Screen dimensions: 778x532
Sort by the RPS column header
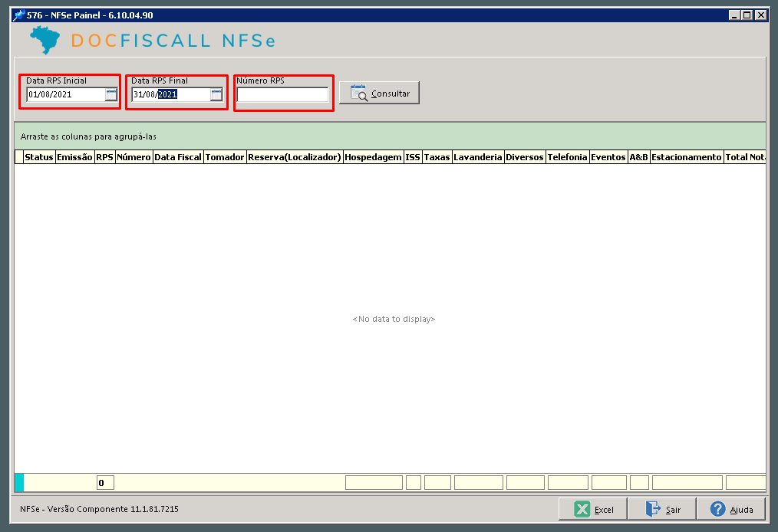click(104, 157)
